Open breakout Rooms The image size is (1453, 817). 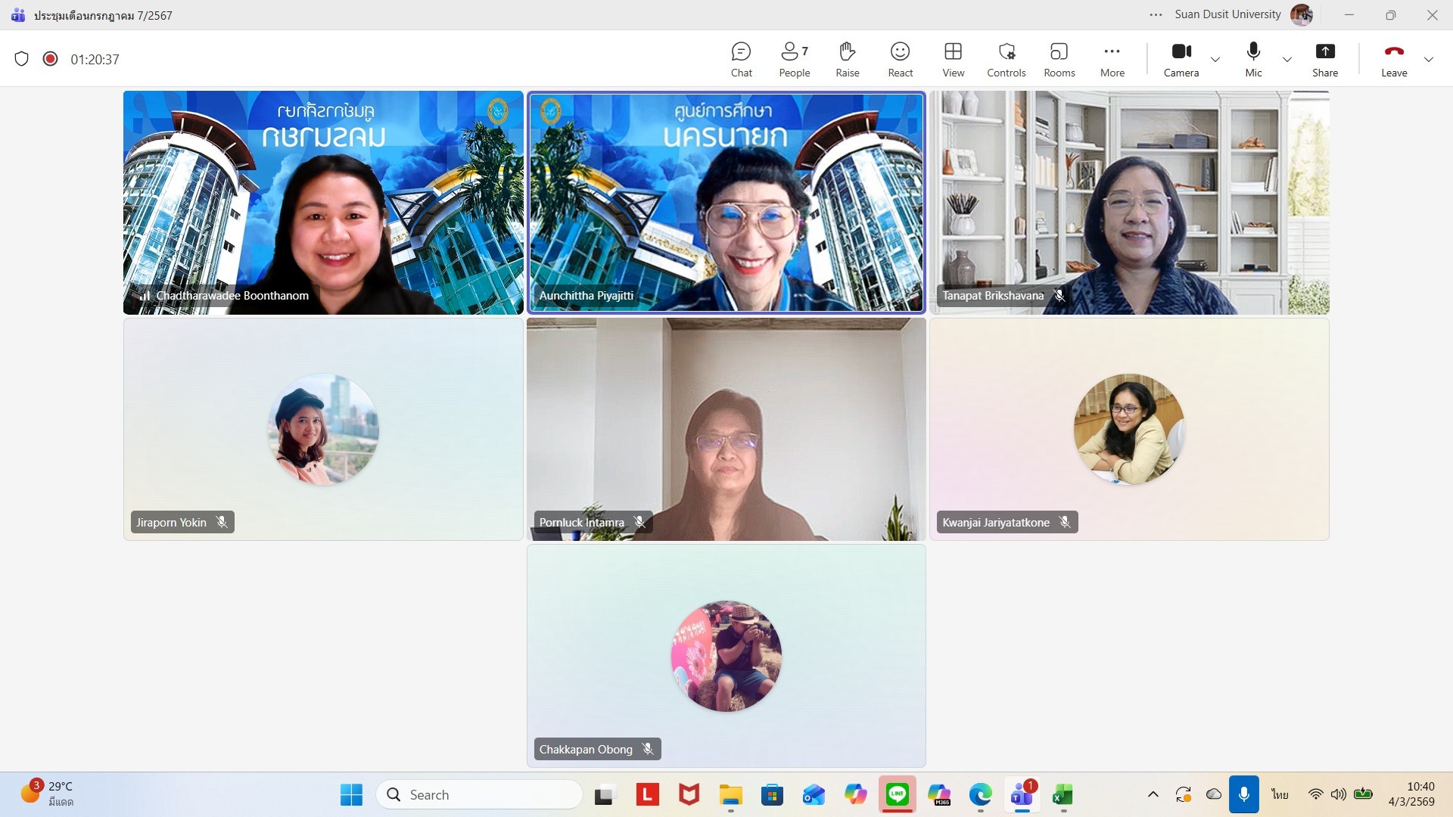point(1059,59)
